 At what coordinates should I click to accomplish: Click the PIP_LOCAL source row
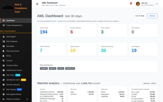(51, 101)
